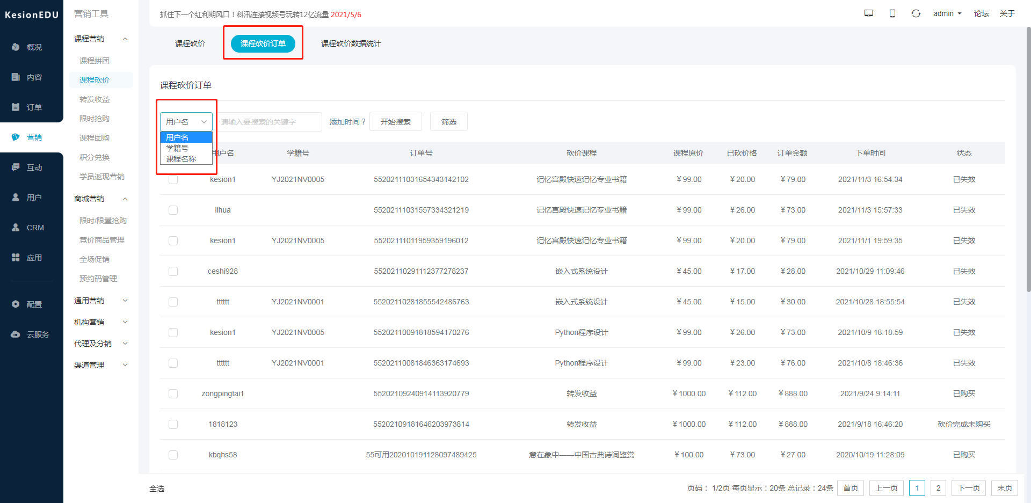
Task: Collapse the 商城营销 menu section
Action: 101,199
